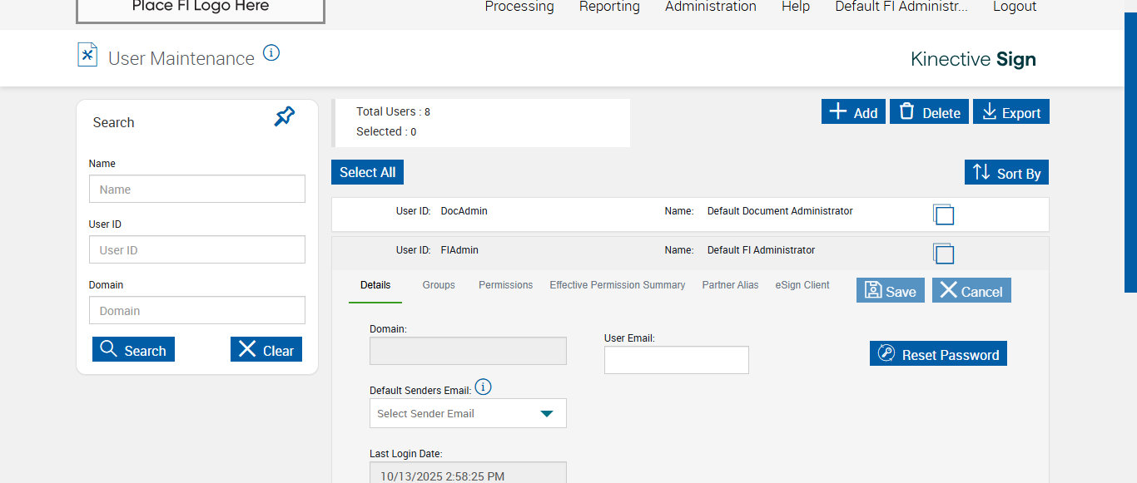Open the Select Sender Email dropdown

[468, 413]
